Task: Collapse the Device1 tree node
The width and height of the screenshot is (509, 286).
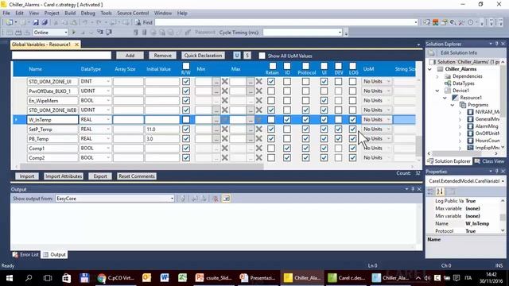Action: pyautogui.click(x=437, y=91)
